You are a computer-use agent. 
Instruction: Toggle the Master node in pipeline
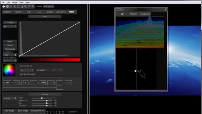click(68, 83)
